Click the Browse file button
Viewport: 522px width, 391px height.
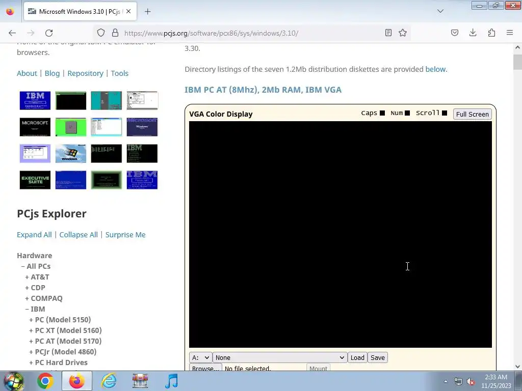205,368
